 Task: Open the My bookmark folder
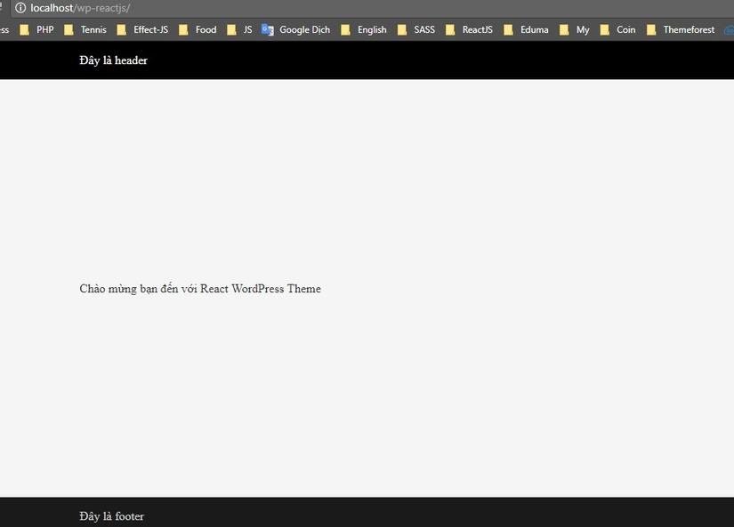click(575, 29)
